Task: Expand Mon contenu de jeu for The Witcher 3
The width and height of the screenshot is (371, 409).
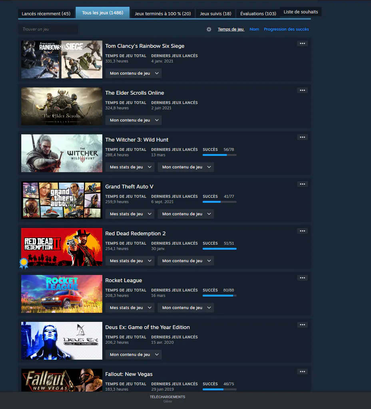Action: pyautogui.click(x=185, y=167)
